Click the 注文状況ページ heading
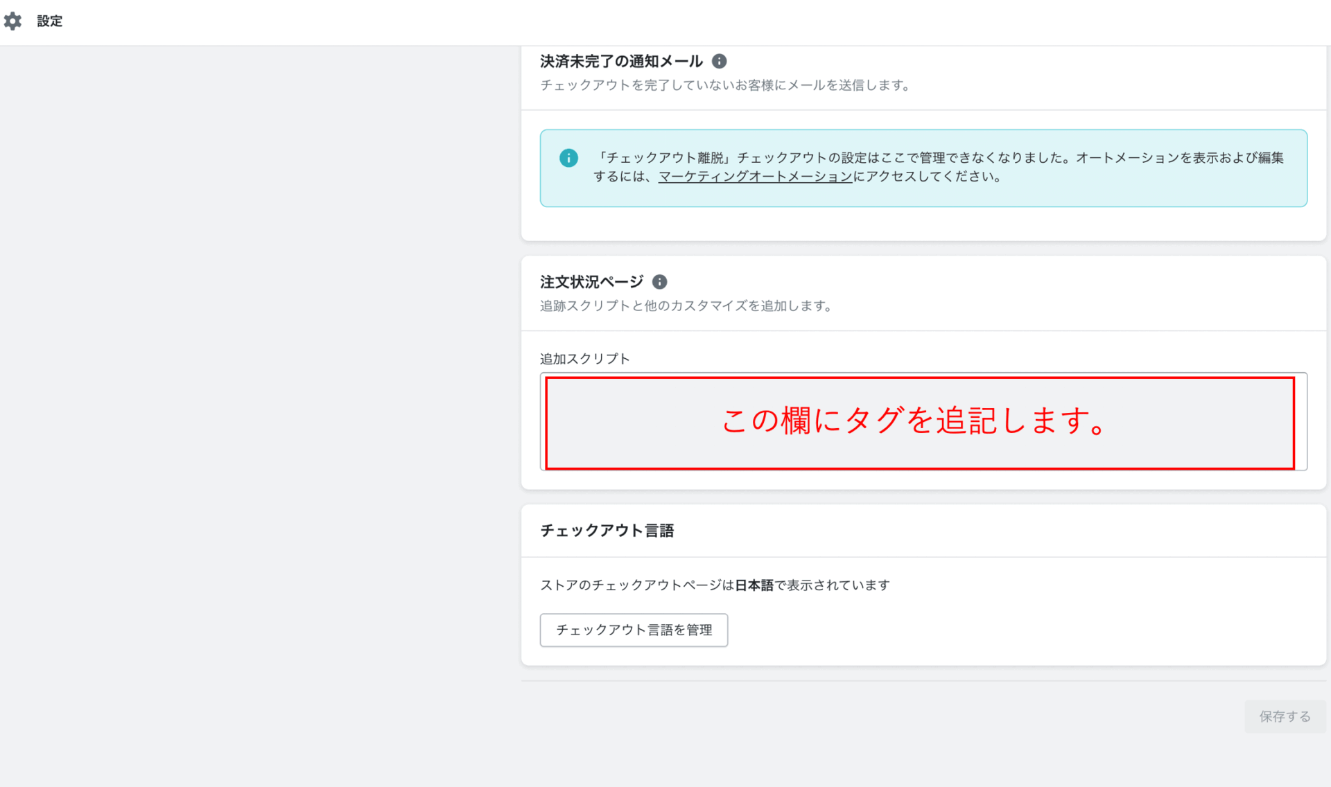1331x787 pixels. [591, 282]
